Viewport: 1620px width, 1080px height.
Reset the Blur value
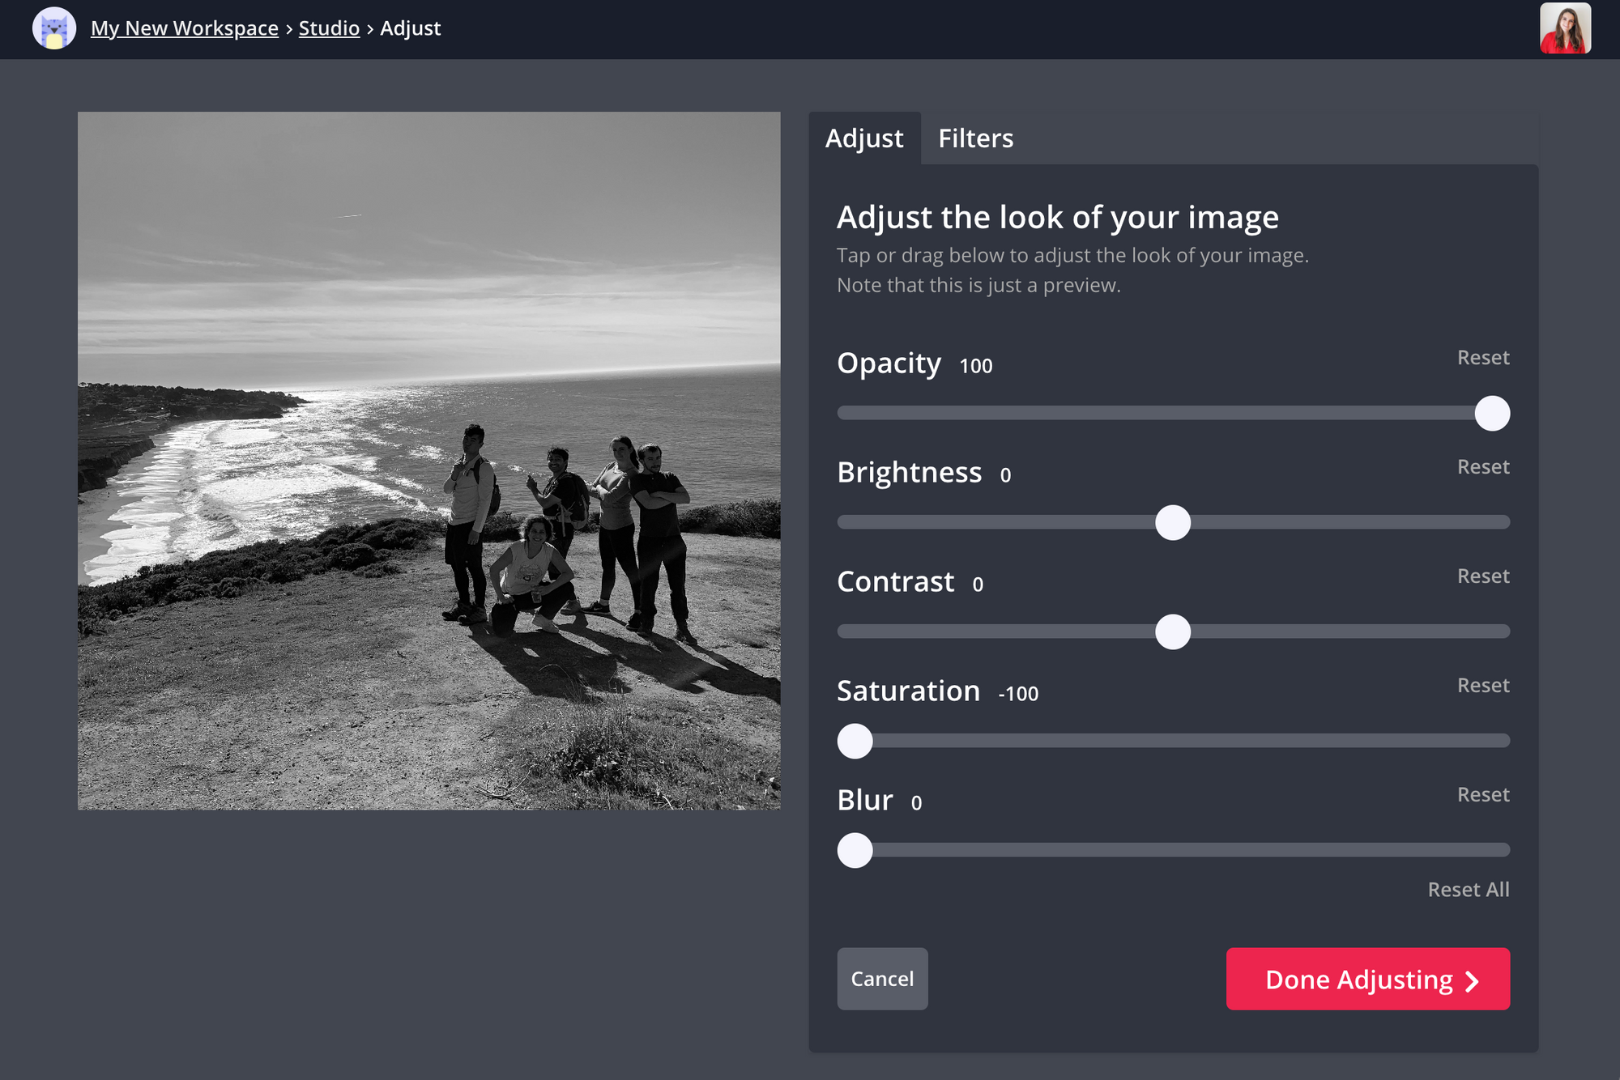1482,795
